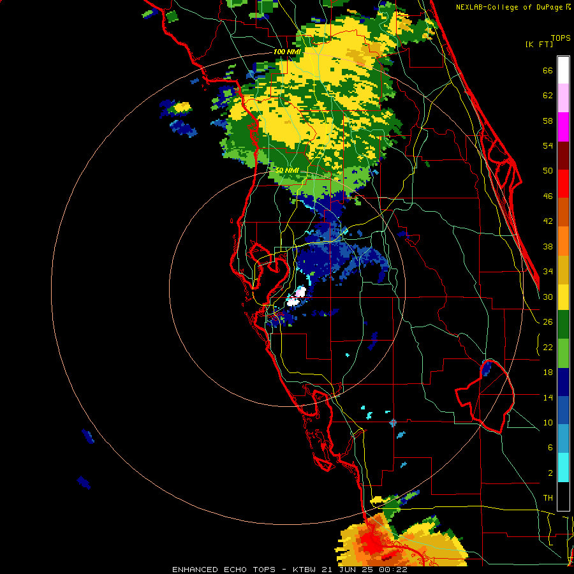Screen dimensions: 574x574
Task: Select the magenta 58 kft legend swatch
Action: tap(563, 127)
